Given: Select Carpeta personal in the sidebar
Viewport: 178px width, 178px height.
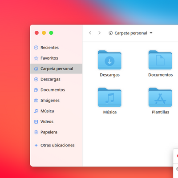Looking at the screenshot, I should click(x=56, y=69).
